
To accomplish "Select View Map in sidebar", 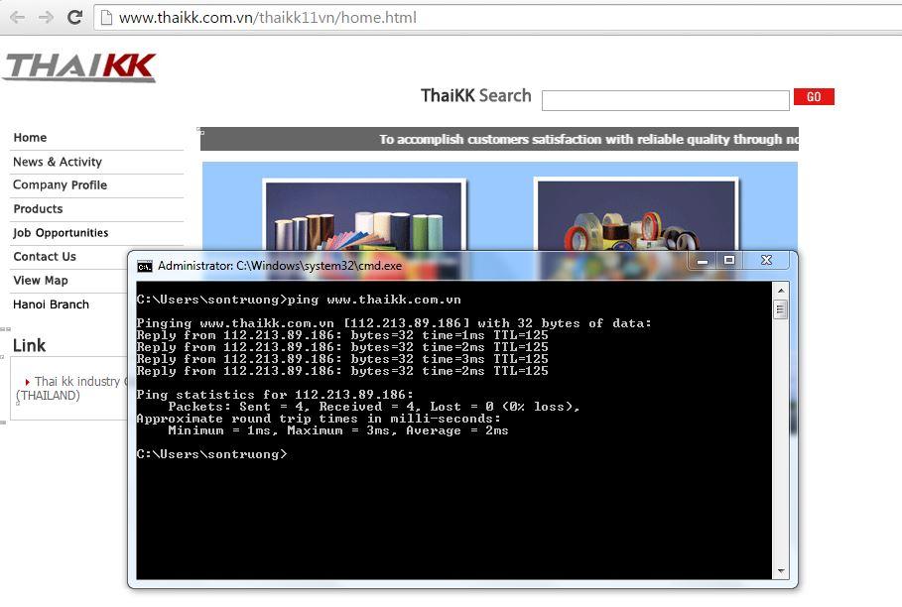I will [x=41, y=281].
